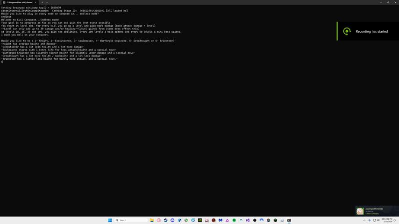Close the Steam terminal tab
Image resolution: width=399 pixels, height=224 pixels.
(x=35, y=2)
